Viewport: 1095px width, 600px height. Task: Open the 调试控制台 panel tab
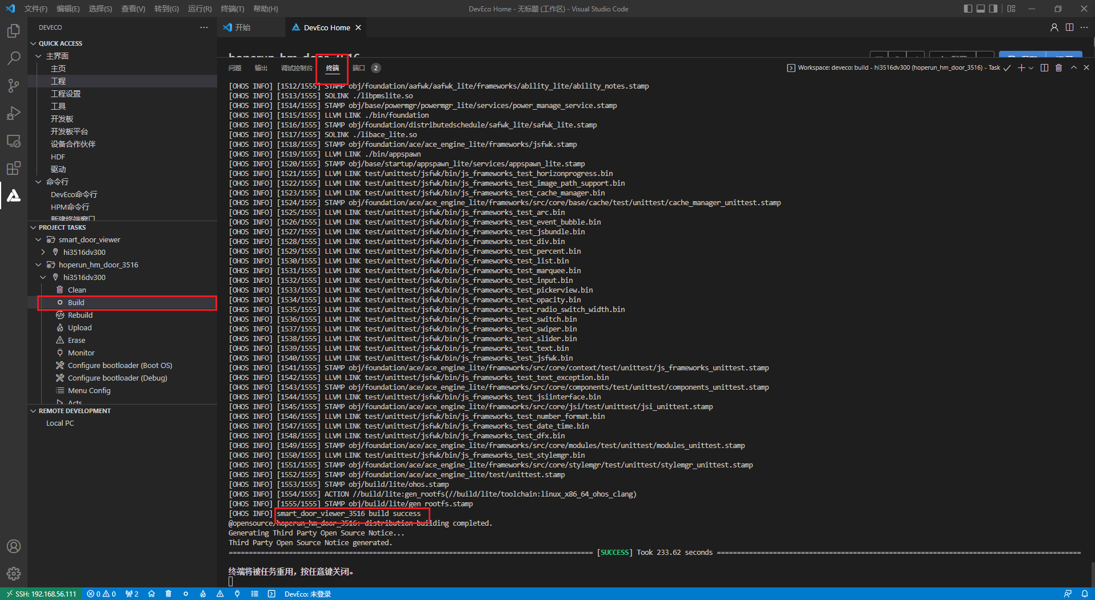[x=297, y=68]
